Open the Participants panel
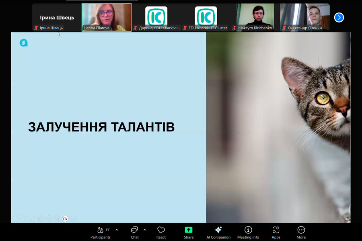This screenshot has width=362, height=241. tap(101, 233)
